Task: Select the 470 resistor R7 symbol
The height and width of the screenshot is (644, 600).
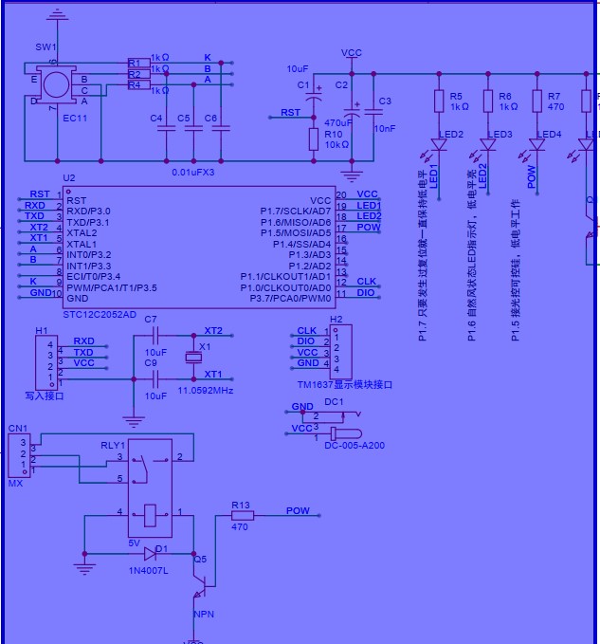Action: [x=537, y=101]
